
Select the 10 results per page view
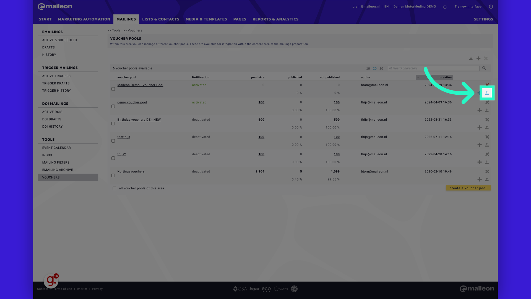coord(368,68)
